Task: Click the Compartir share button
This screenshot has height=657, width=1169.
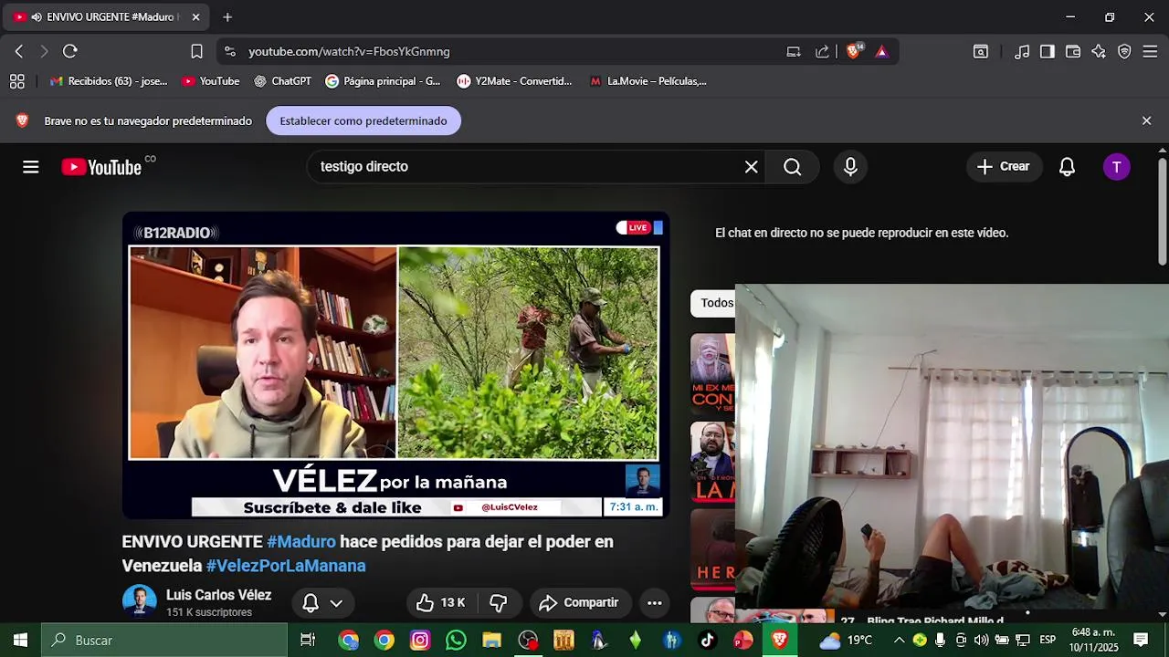Action: pyautogui.click(x=579, y=603)
